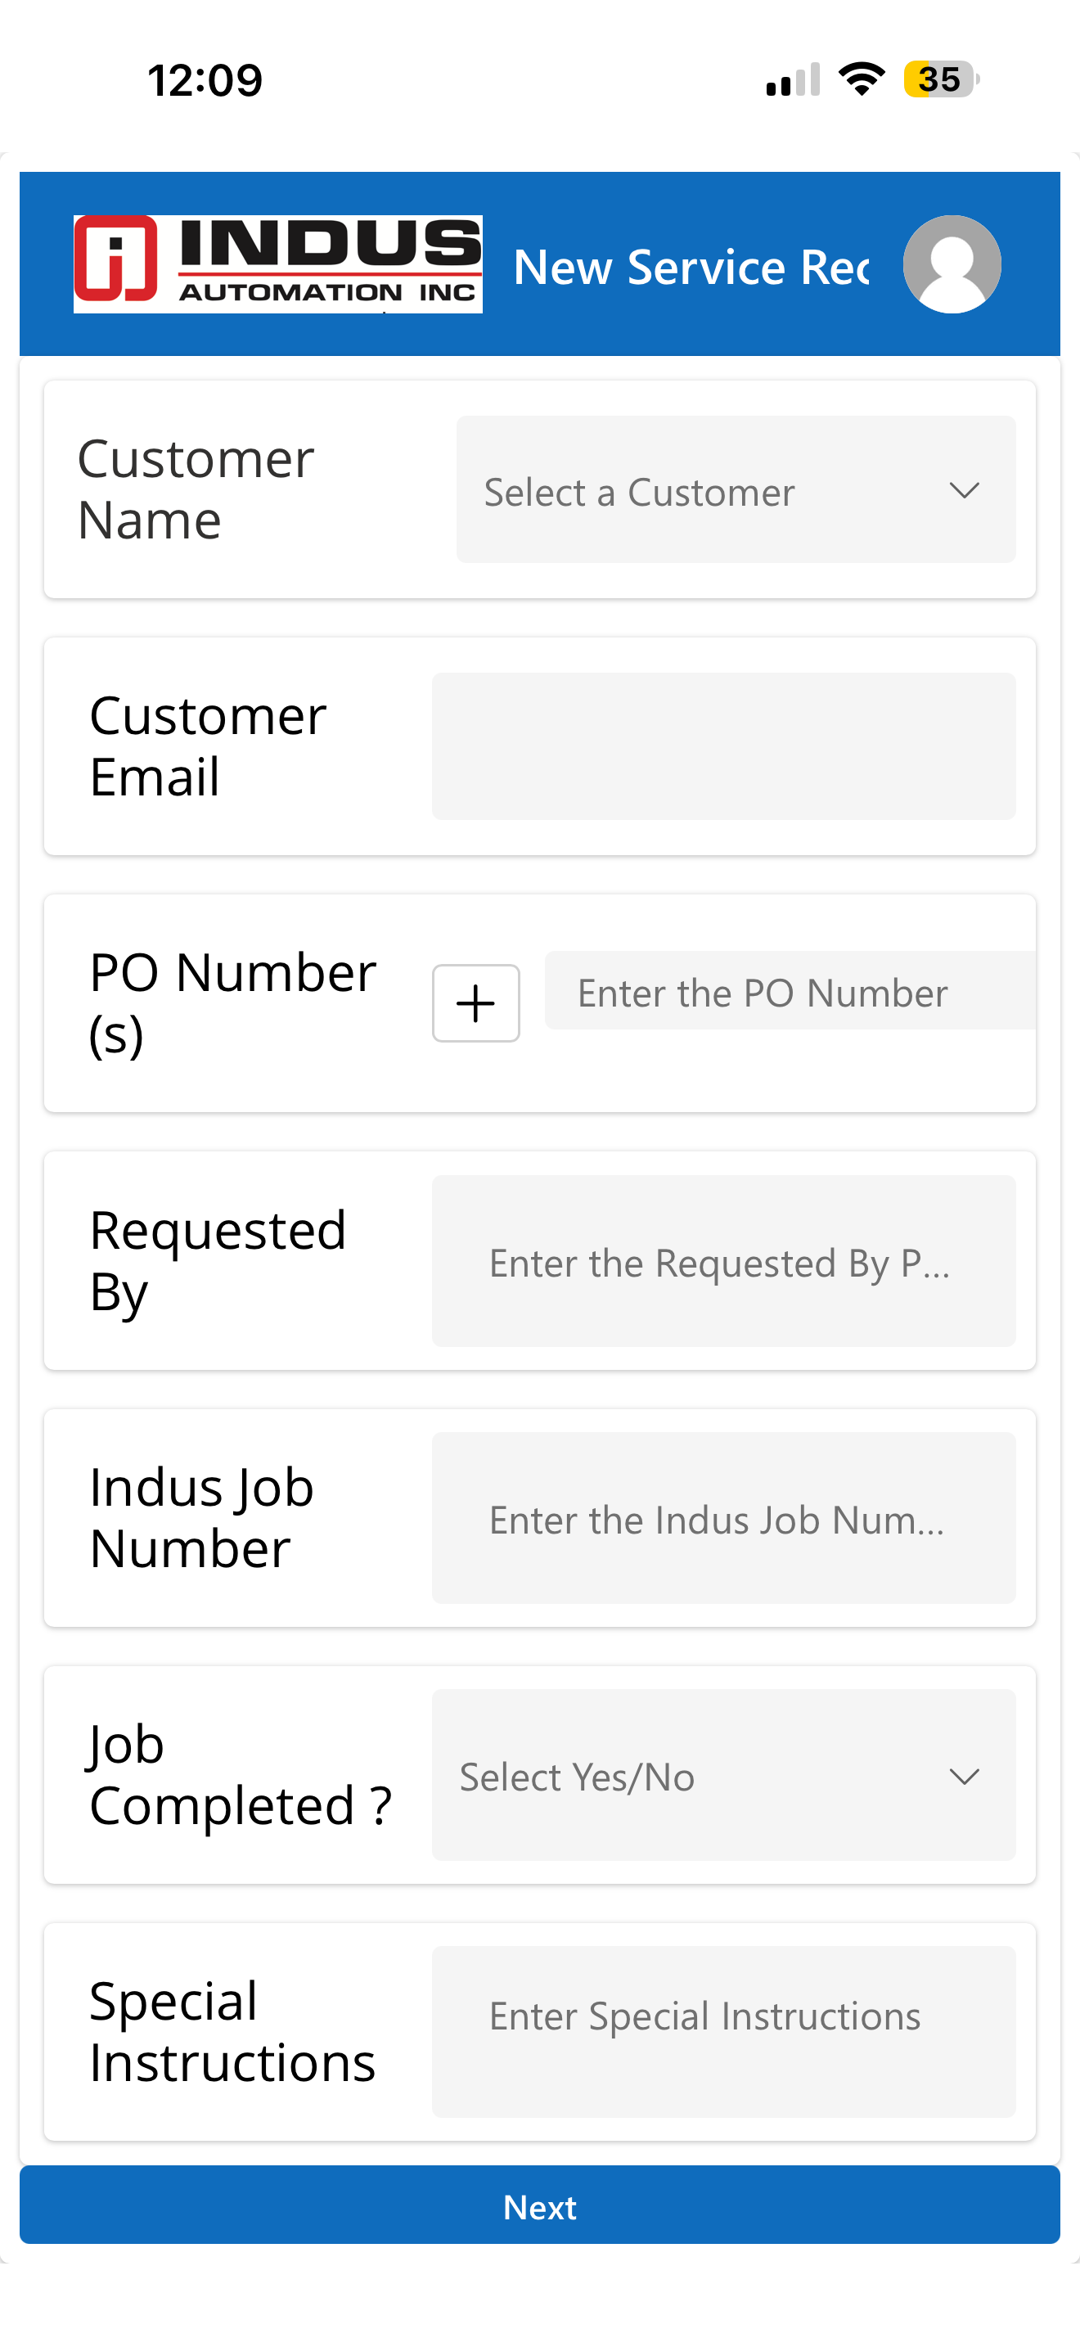Tap the cellular signal bars icon
This screenshot has width=1080, height=2347.
[792, 79]
